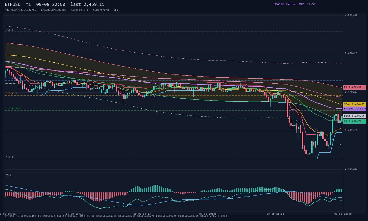This screenshot has width=368, height=221.
Task: Click the 'VFI' title inside the lower panel
Action: pyautogui.click(x=9, y=175)
